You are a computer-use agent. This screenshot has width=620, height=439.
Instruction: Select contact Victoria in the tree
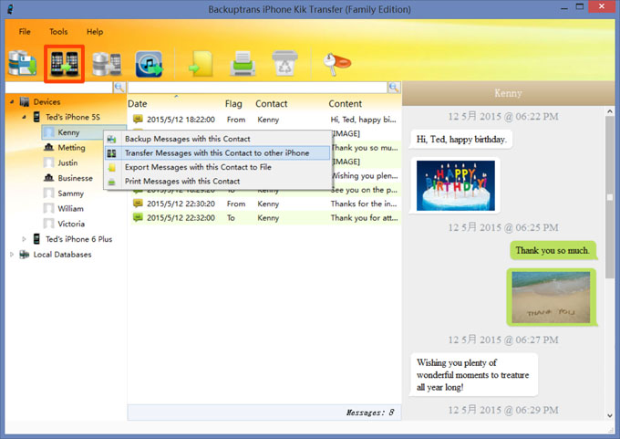71,224
